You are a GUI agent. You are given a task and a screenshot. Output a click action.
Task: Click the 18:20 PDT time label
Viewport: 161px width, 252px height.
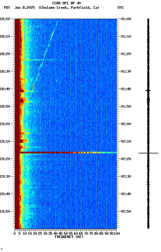(5, 54)
